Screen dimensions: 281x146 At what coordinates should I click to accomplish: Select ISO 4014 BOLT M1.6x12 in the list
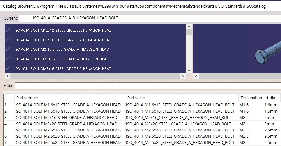(63, 30)
